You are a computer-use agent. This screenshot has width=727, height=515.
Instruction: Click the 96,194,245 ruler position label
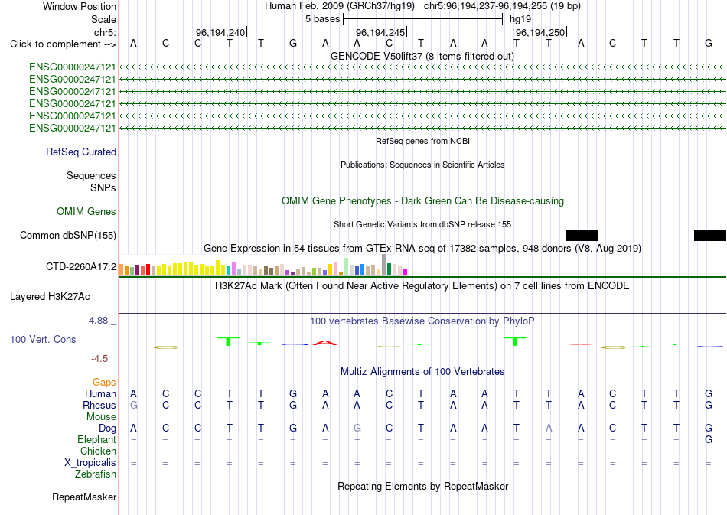[x=380, y=32]
